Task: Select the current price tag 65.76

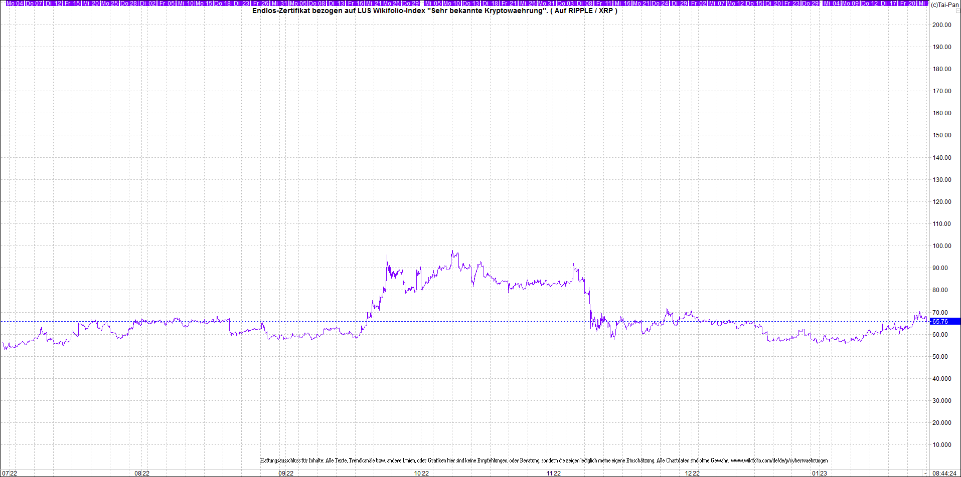Action: [945, 321]
